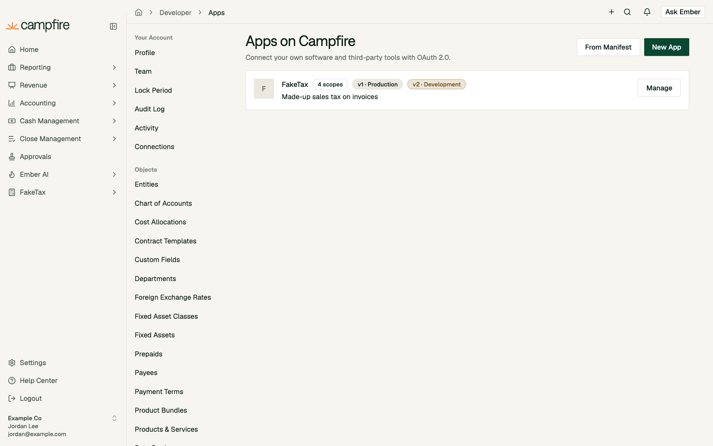Click the plus icon in the top bar

[612, 12]
